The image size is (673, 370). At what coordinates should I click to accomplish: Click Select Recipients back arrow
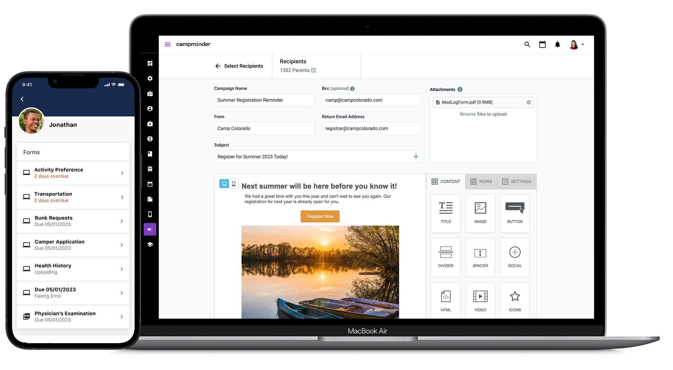(218, 66)
